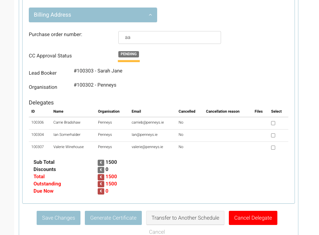319x235 pixels.
Task: Click the euro icon next to Discounts
Action: tap(101, 170)
